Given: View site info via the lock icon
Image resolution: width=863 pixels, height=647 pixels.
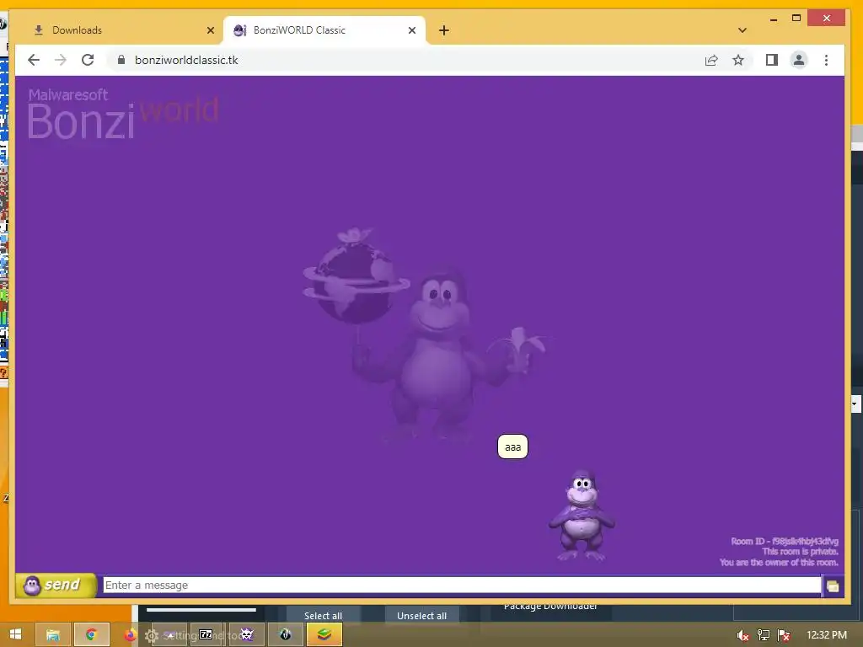Looking at the screenshot, I should click(x=121, y=60).
